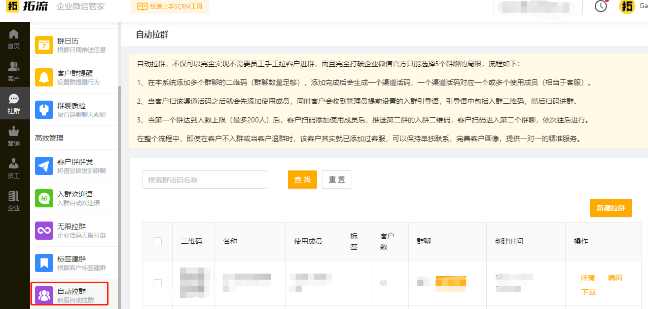
Task: Click the 自动拉群 page title
Action: pyautogui.click(x=152, y=35)
